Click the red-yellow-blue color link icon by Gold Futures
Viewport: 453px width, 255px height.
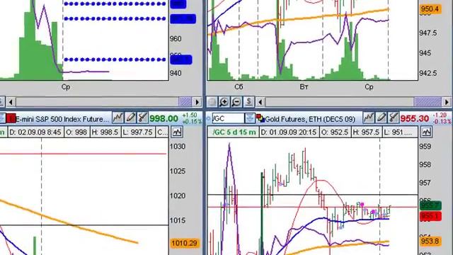point(260,118)
